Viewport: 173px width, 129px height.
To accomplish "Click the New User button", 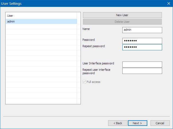I will coord(122,15).
